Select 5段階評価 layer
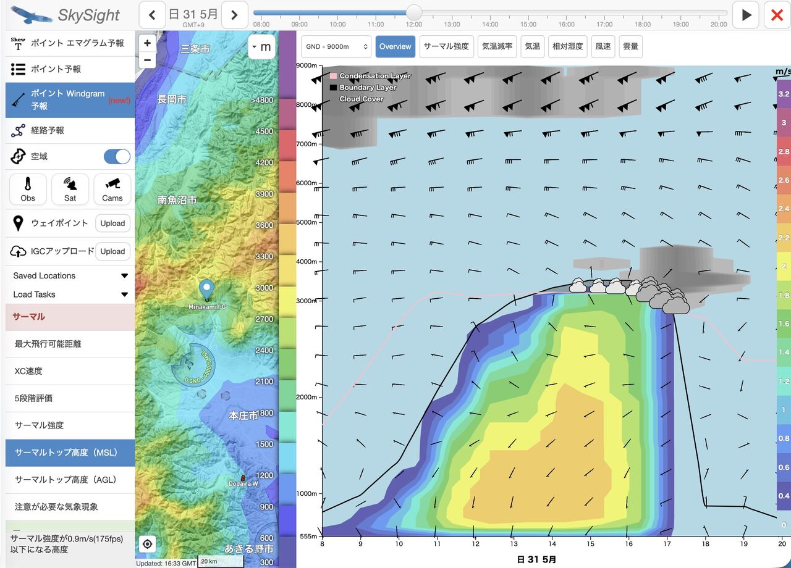Image resolution: width=791 pixels, height=568 pixels. pos(70,398)
